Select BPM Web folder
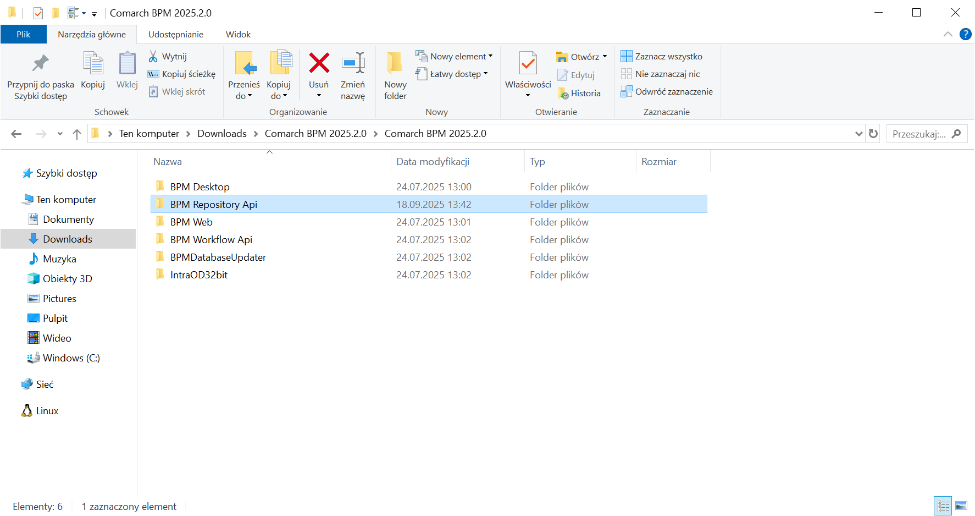Viewport: 975px width, 516px height. click(x=429, y=222)
